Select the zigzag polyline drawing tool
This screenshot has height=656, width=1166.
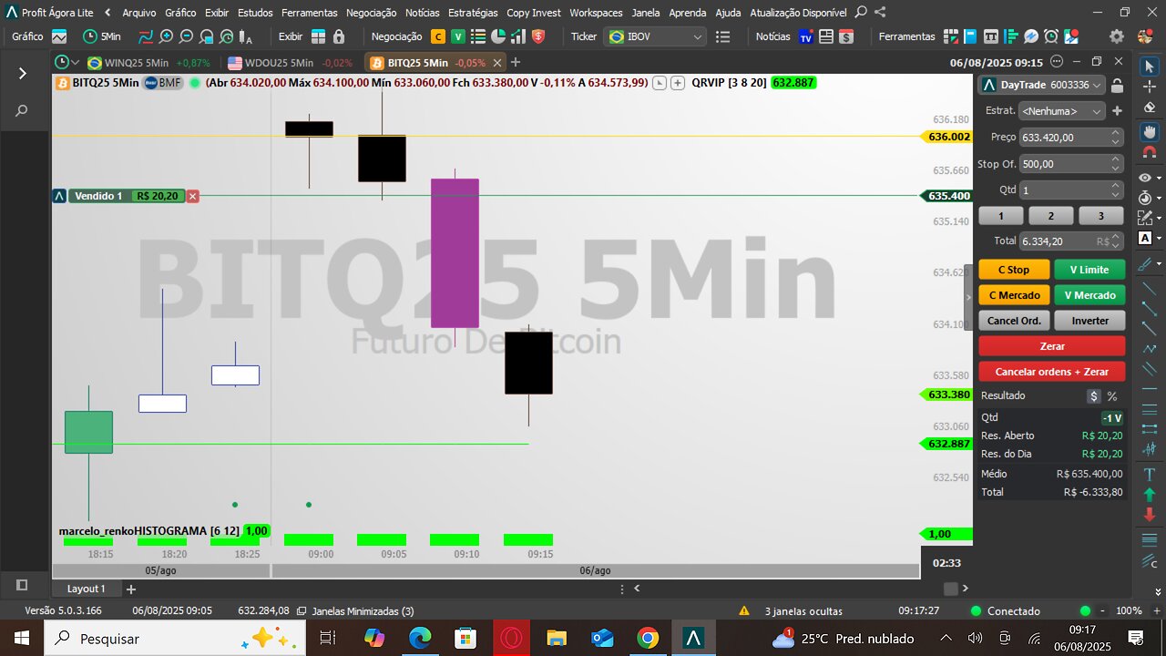[x=1149, y=348]
